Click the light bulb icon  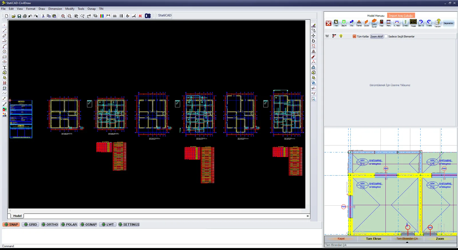pos(341,36)
